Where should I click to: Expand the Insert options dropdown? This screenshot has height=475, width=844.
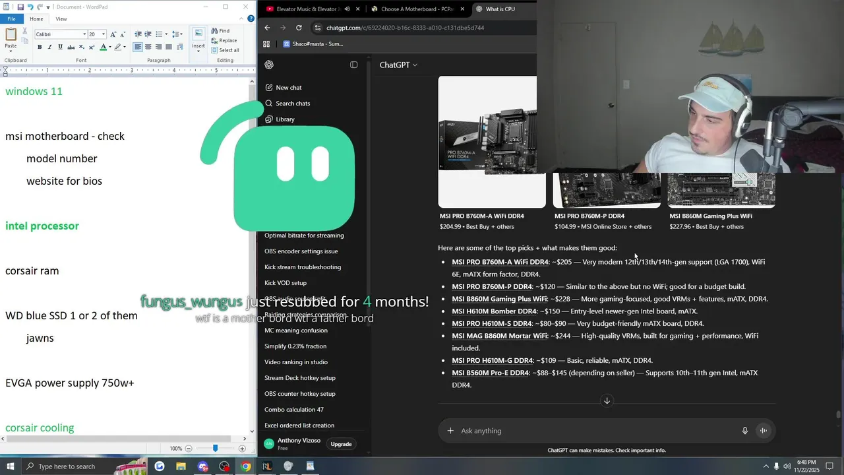198,50
